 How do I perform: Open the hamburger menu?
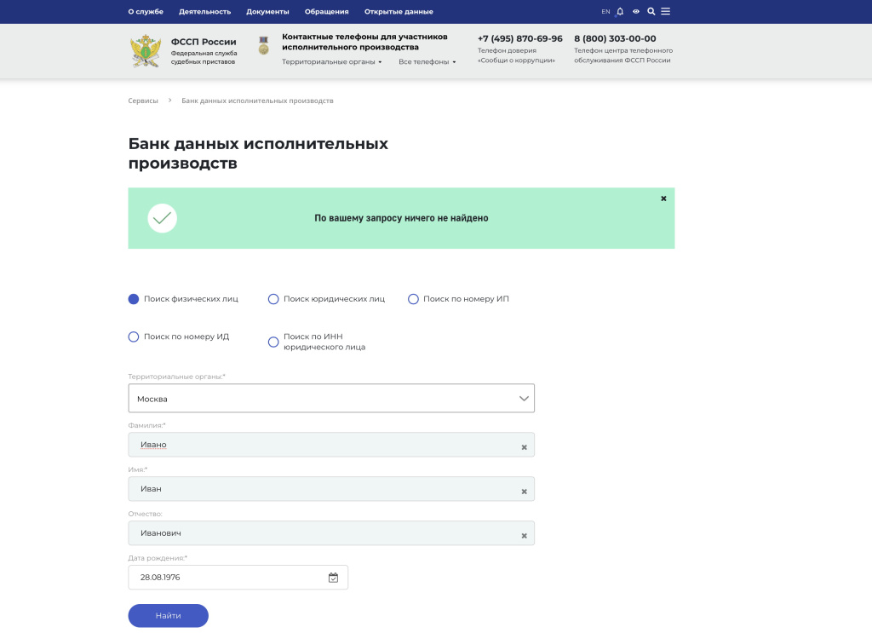[665, 11]
